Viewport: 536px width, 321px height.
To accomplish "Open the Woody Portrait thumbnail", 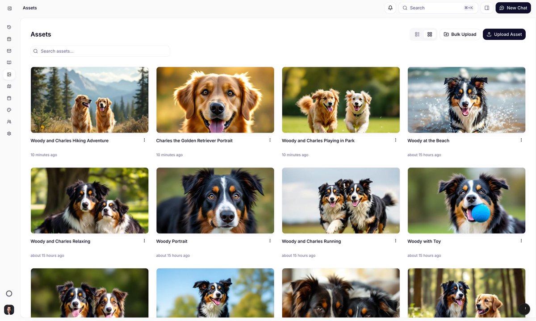I will click(215, 200).
